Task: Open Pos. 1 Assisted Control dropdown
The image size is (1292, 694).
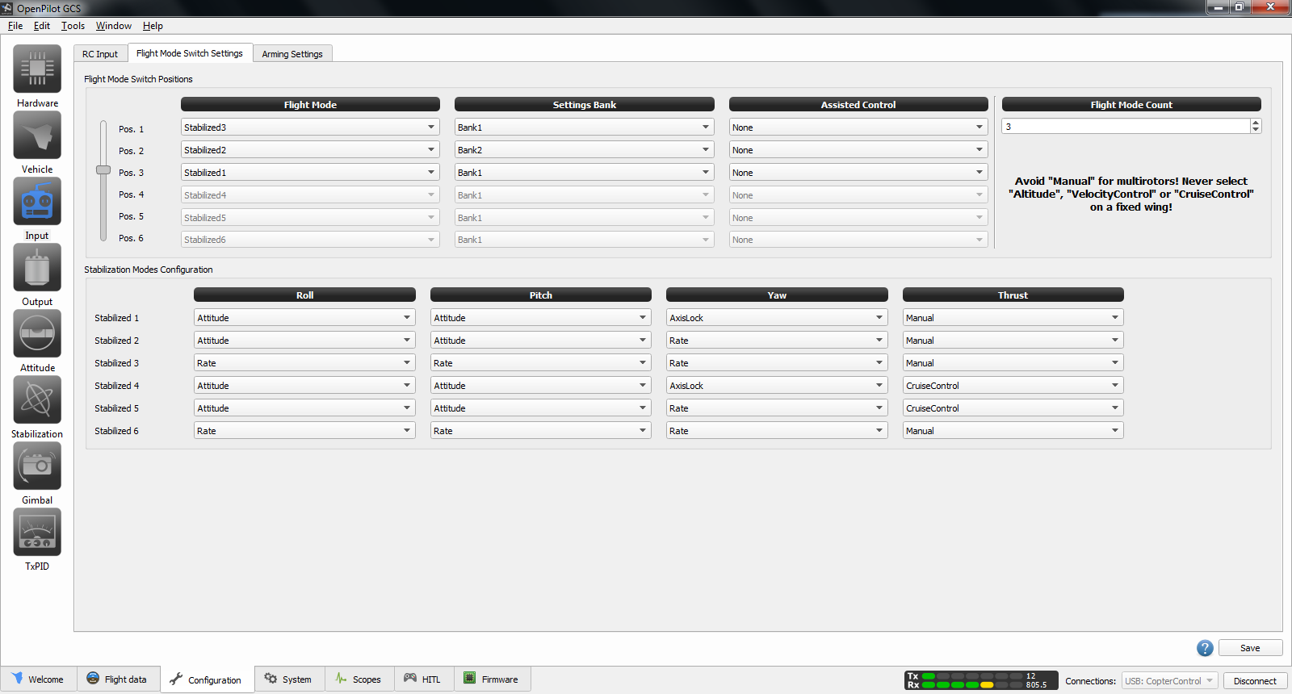Action: (x=858, y=128)
